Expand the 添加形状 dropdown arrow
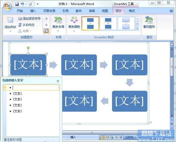Screen dimensions: 176x142 pos(10,31)
